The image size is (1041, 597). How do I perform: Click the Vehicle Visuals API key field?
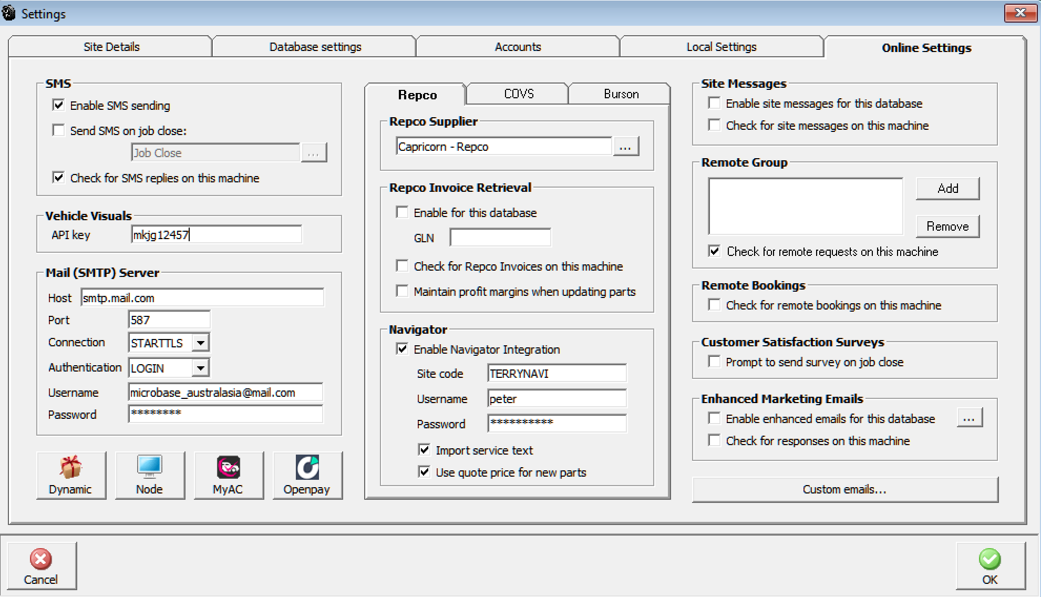pyautogui.click(x=216, y=235)
